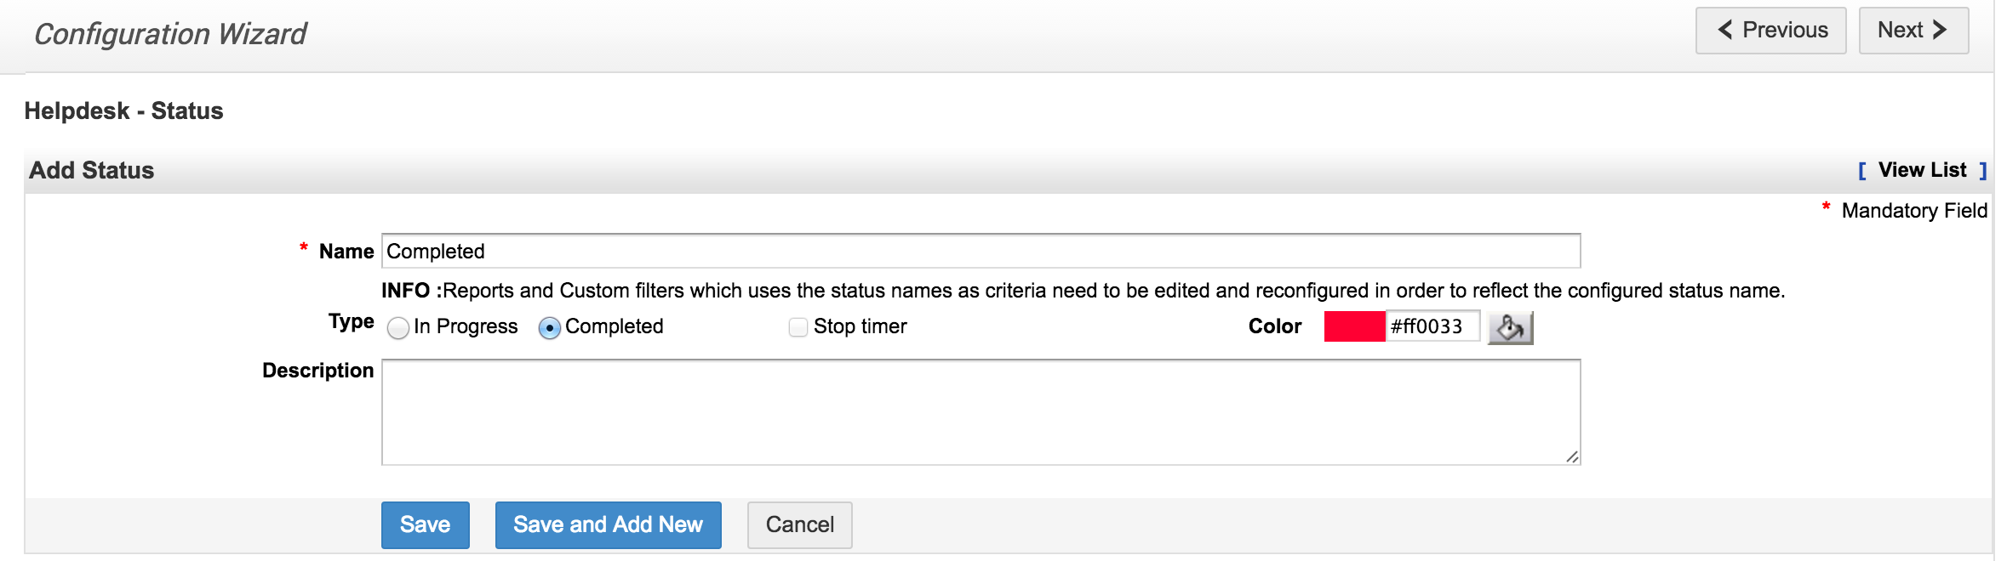Cancel the status creation
Screen dimensions: 2007x561
798,524
